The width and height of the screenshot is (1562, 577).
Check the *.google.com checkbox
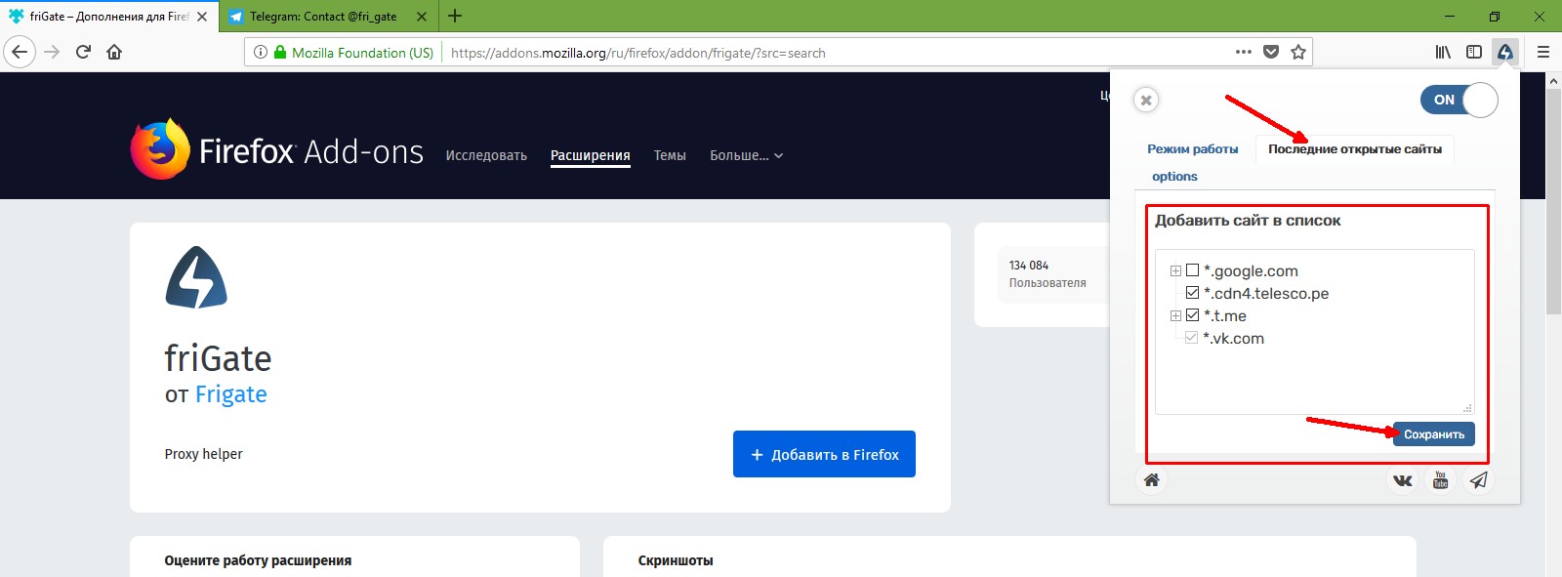coord(1192,270)
